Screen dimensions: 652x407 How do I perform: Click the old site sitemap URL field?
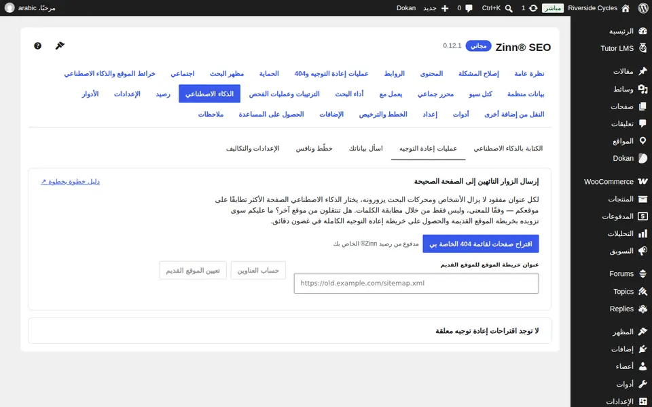[x=416, y=284]
